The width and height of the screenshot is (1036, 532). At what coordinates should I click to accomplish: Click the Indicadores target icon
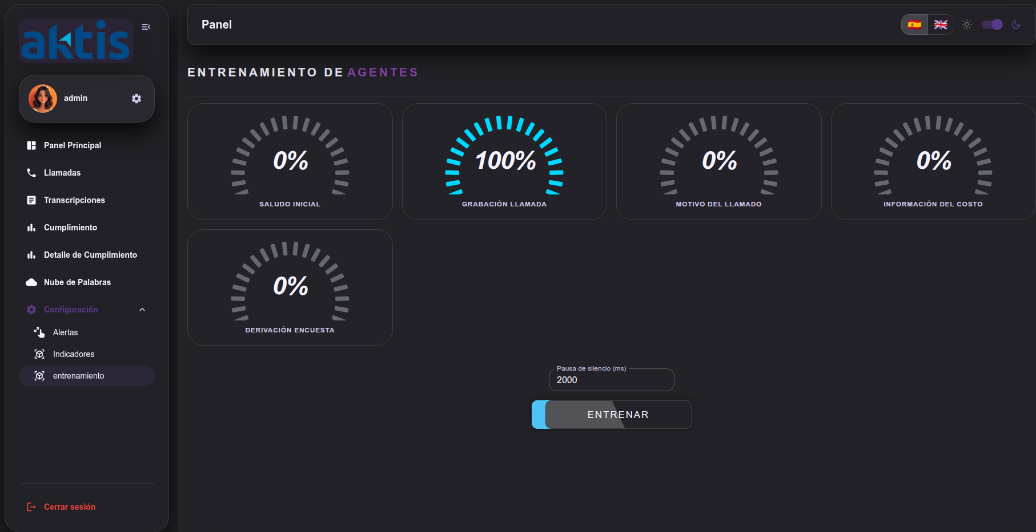[39, 354]
